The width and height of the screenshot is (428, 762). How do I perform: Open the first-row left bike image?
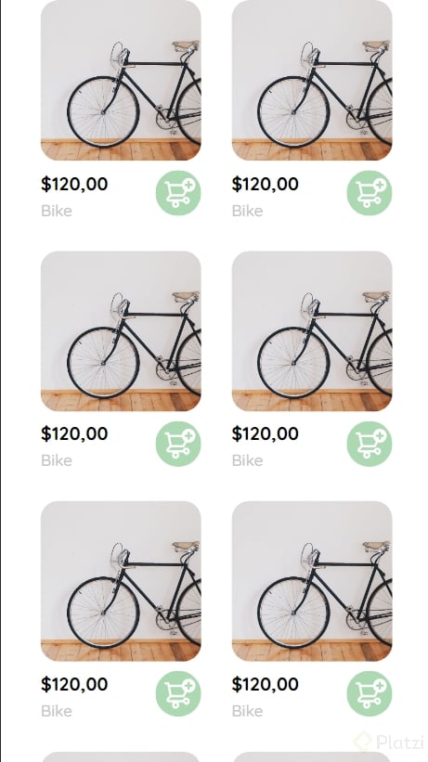[x=121, y=80]
